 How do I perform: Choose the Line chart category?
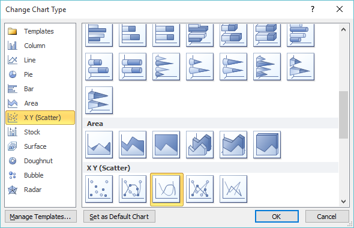[x=40, y=60]
